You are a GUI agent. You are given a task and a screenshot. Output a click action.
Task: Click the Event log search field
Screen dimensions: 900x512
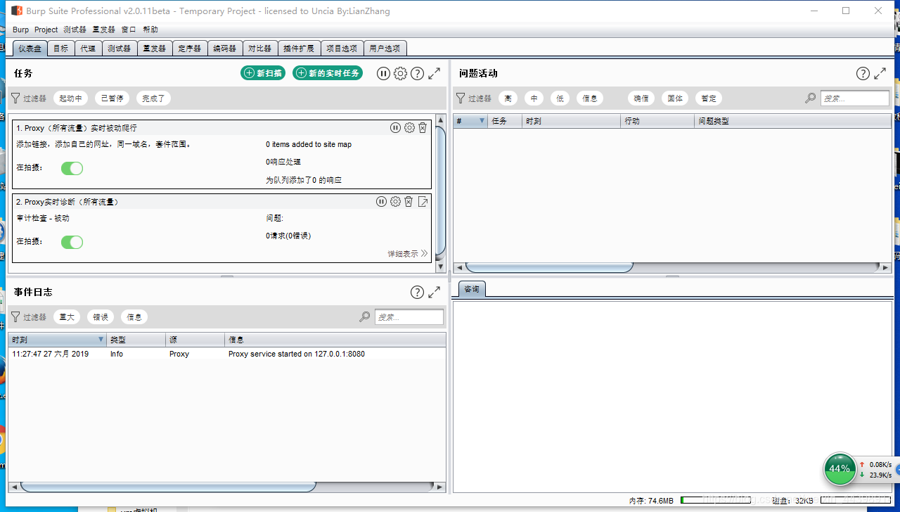tap(409, 317)
